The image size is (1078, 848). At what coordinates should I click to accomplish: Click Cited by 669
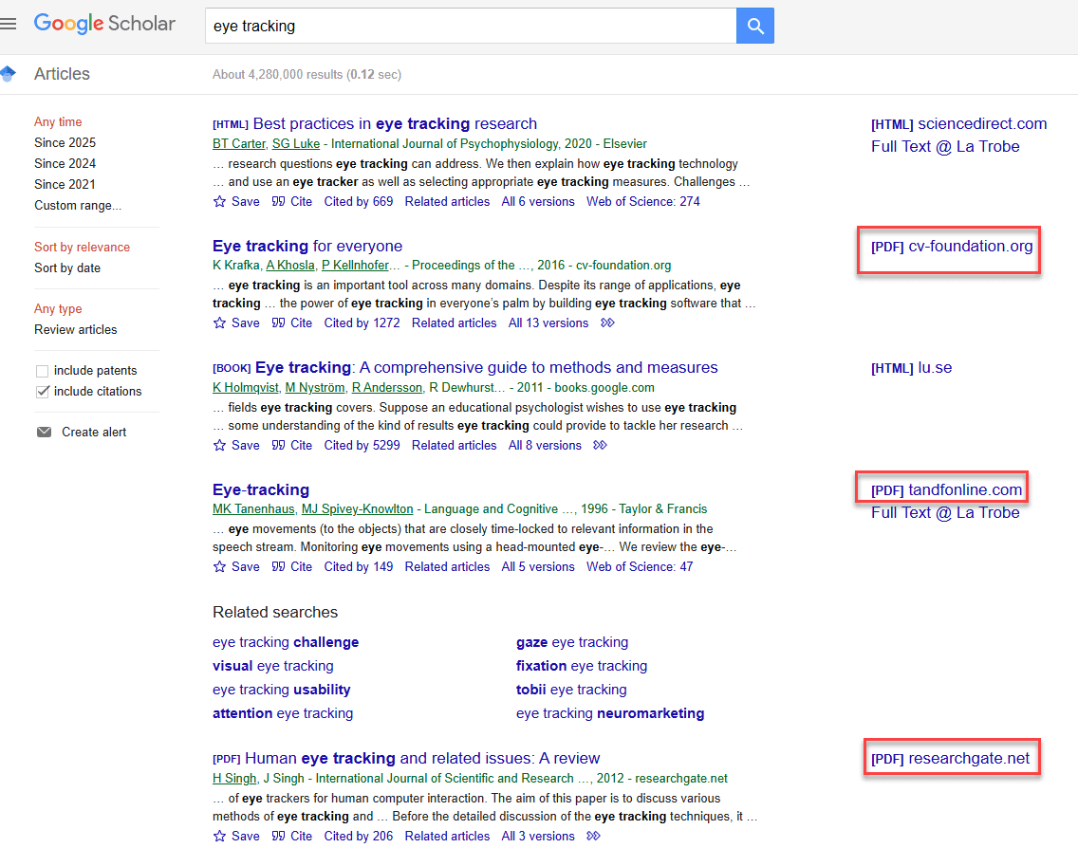point(359,201)
